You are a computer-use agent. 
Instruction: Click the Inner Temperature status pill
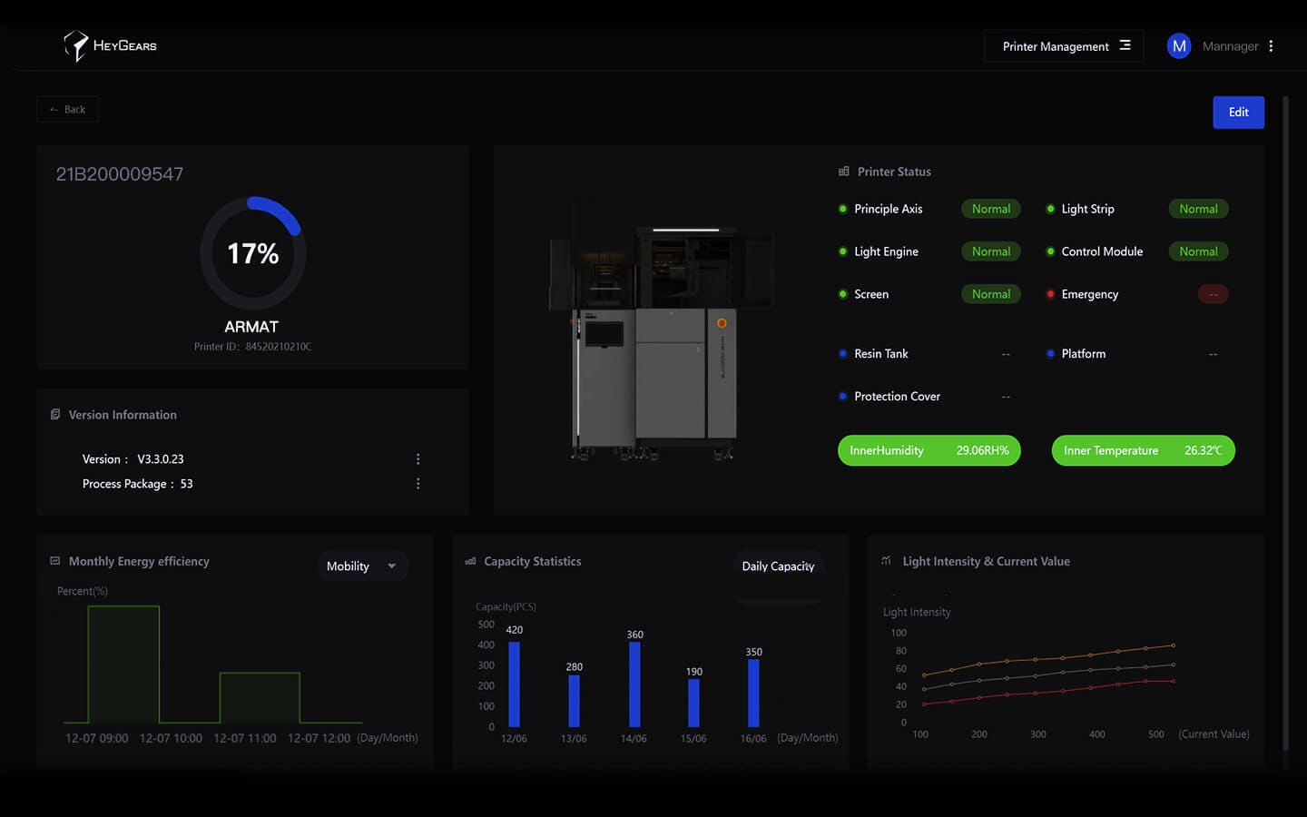pyautogui.click(x=1143, y=450)
